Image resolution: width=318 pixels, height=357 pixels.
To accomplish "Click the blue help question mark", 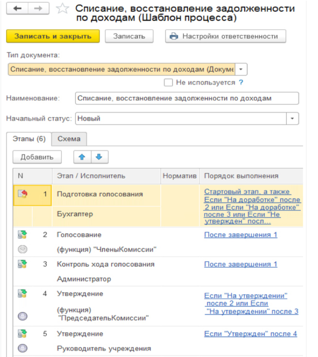I will (x=241, y=82).
